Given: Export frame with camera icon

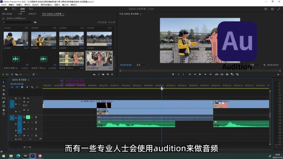Looking at the screenshot, I should click(x=227, y=74).
